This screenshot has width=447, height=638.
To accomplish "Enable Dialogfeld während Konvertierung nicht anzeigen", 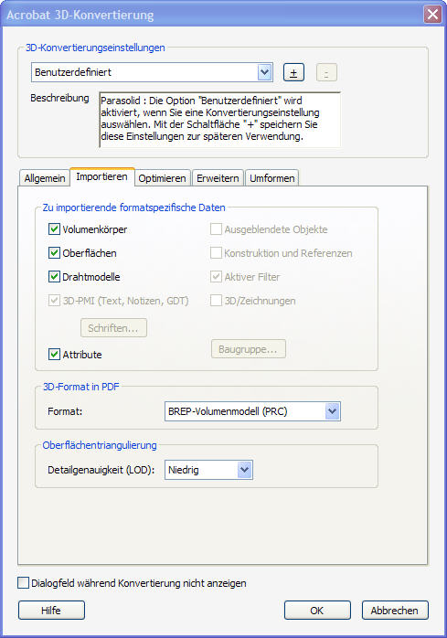I will tap(24, 583).
